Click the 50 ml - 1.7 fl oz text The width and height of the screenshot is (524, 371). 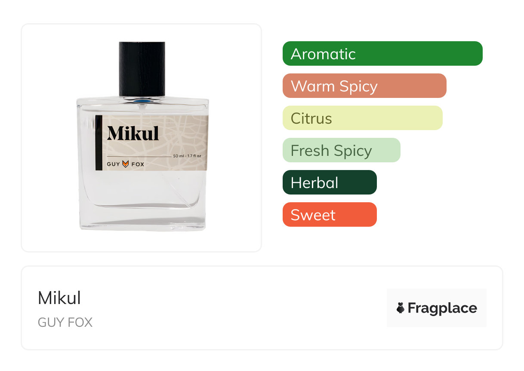(187, 156)
